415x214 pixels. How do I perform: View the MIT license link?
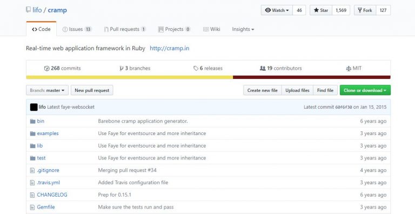pos(353,68)
